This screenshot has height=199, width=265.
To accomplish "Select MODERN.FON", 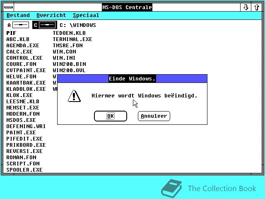I will point(23,114).
